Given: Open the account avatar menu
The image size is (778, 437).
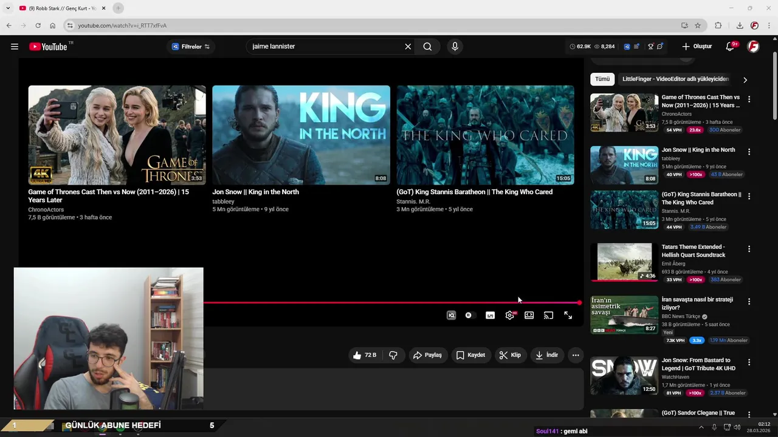Looking at the screenshot, I should point(753,47).
